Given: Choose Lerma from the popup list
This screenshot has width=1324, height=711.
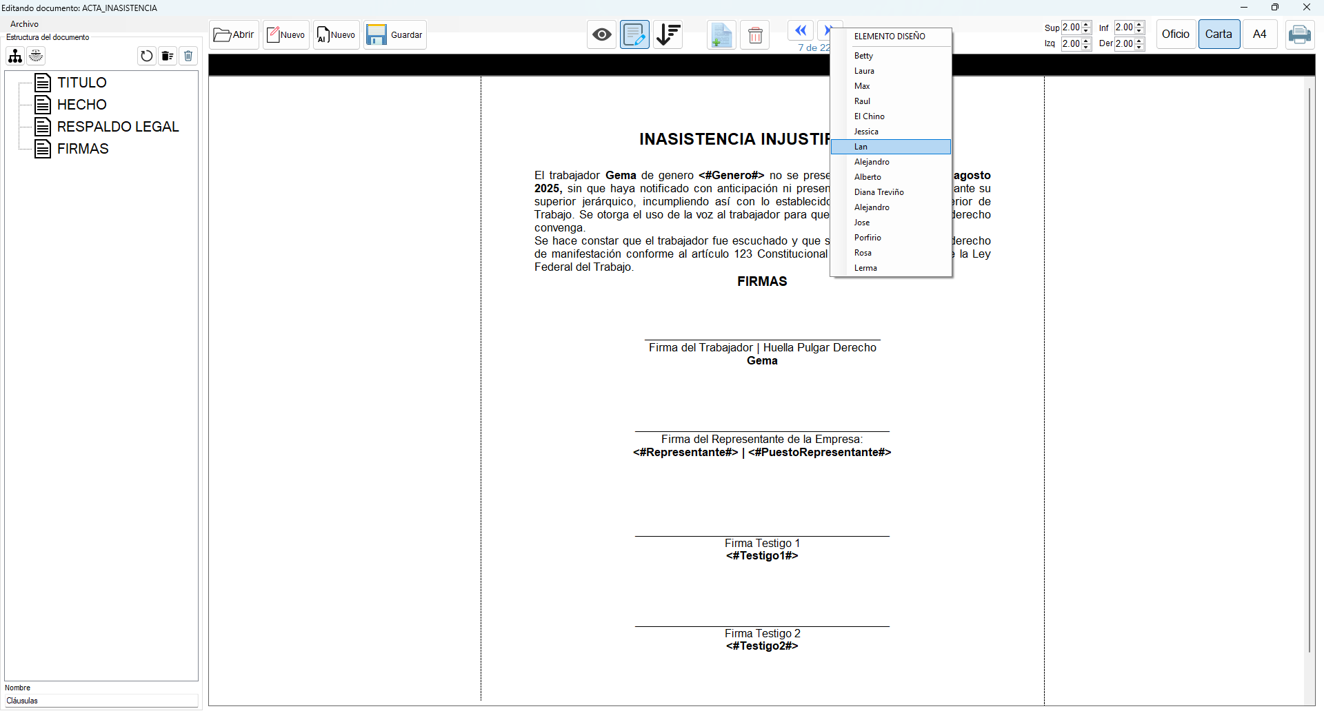Looking at the screenshot, I should click(x=891, y=268).
